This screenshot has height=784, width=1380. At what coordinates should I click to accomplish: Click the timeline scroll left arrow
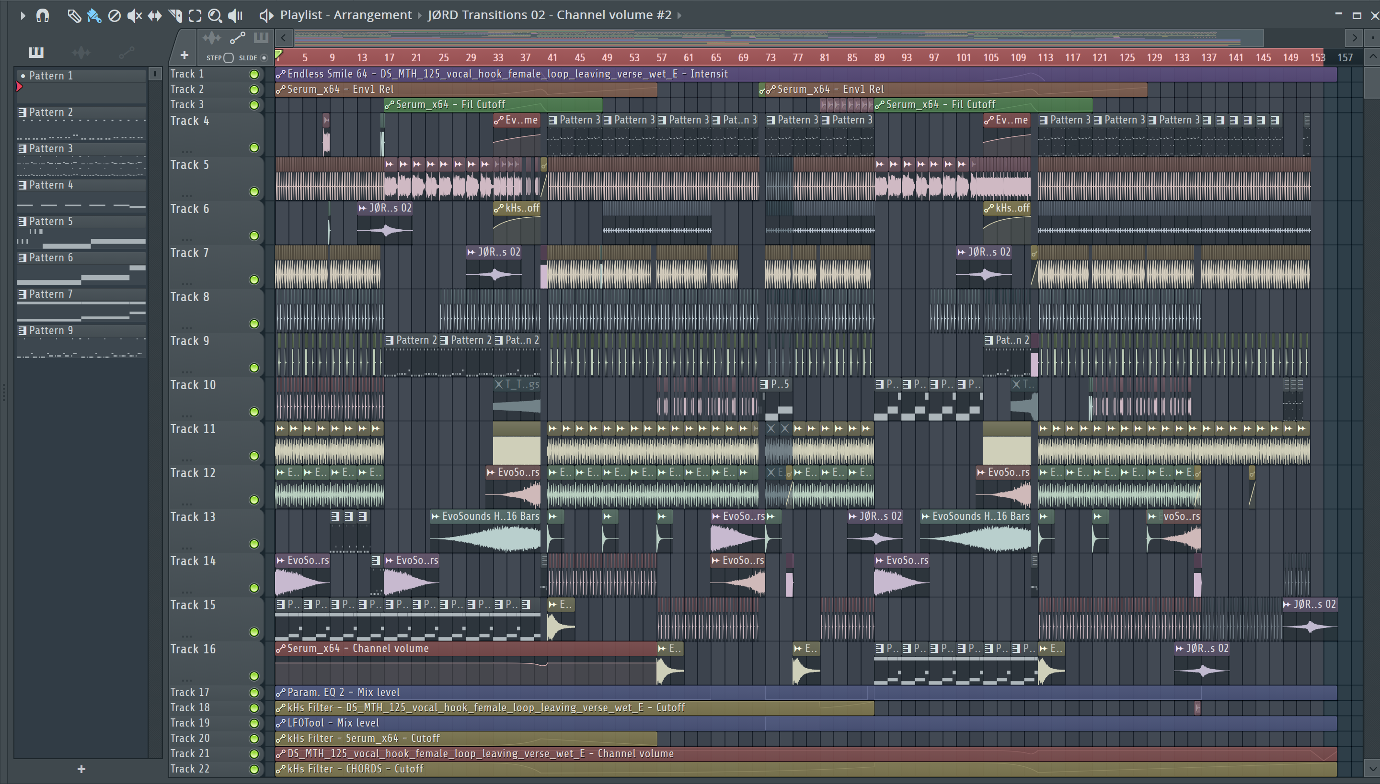(284, 38)
